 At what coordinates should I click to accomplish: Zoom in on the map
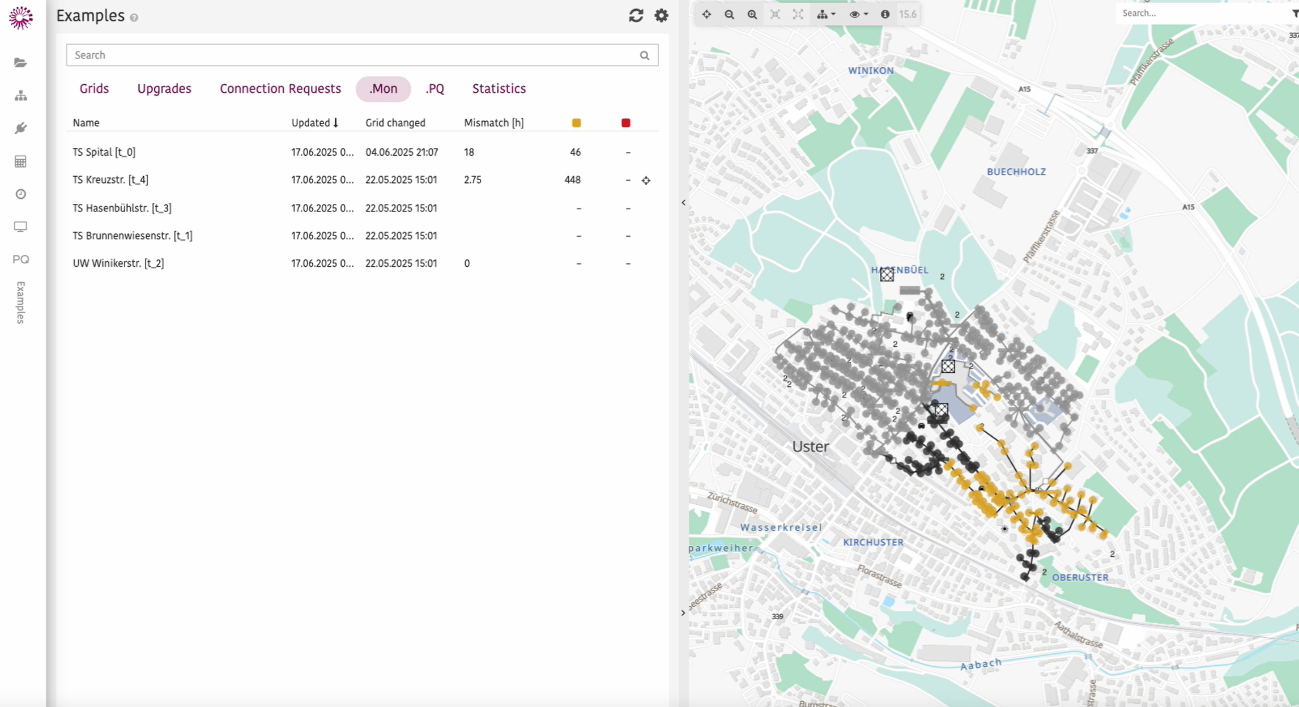click(x=752, y=14)
